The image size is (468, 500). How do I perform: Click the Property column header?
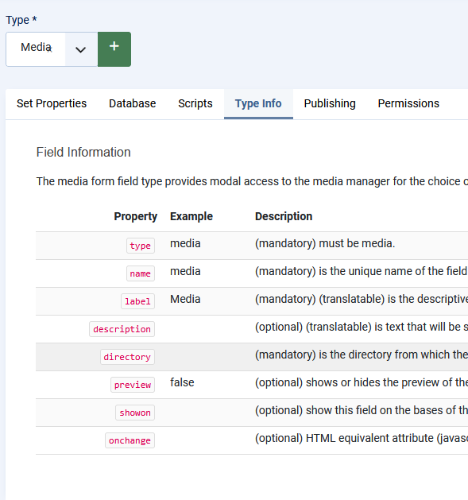136,216
